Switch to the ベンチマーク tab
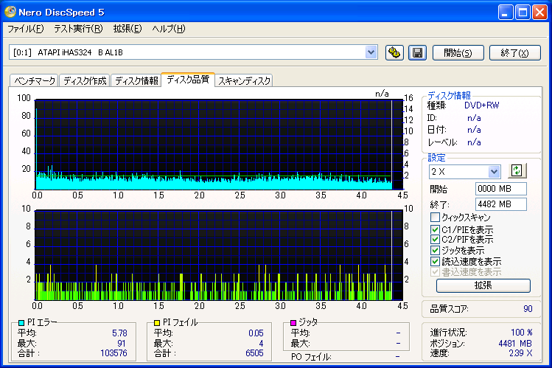The height and width of the screenshot is (368, 552). click(x=35, y=80)
